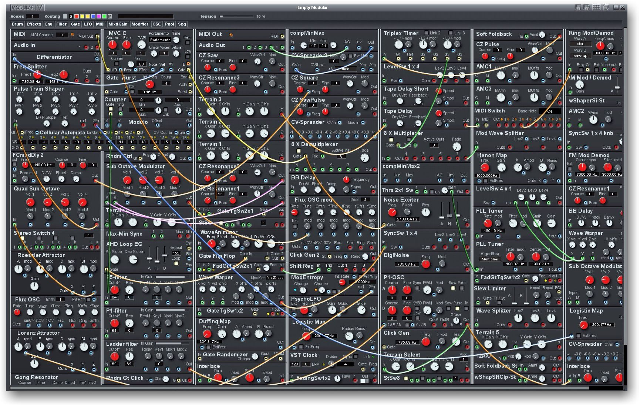Switch to the LFO tab

click(88, 24)
